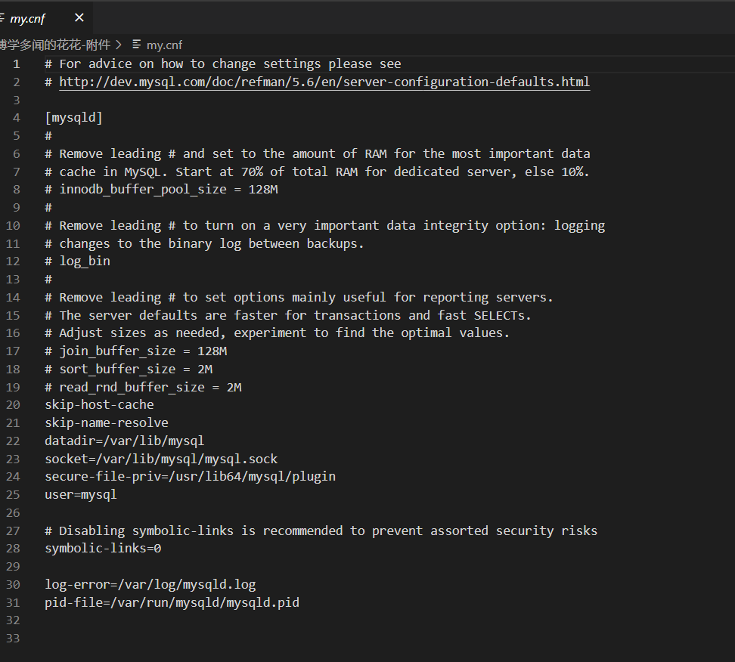Expand the breadcrumb chevron after the folder name

tap(118, 45)
